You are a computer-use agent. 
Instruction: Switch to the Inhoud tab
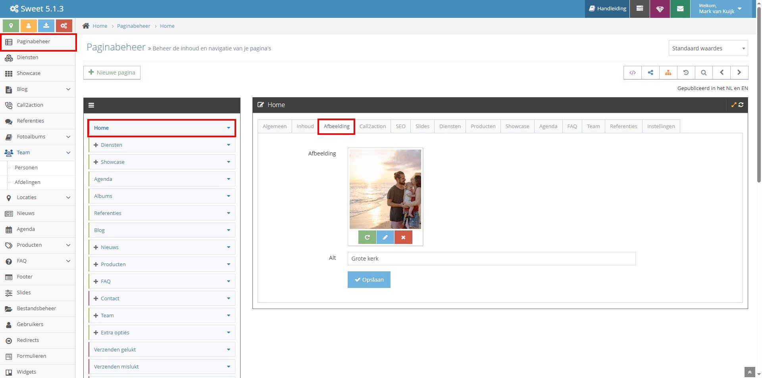pos(305,126)
